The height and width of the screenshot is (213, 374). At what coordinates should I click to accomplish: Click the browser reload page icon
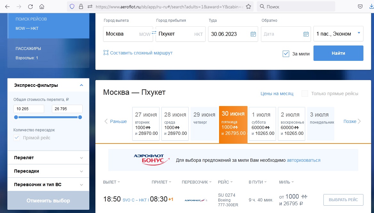(30, 6)
